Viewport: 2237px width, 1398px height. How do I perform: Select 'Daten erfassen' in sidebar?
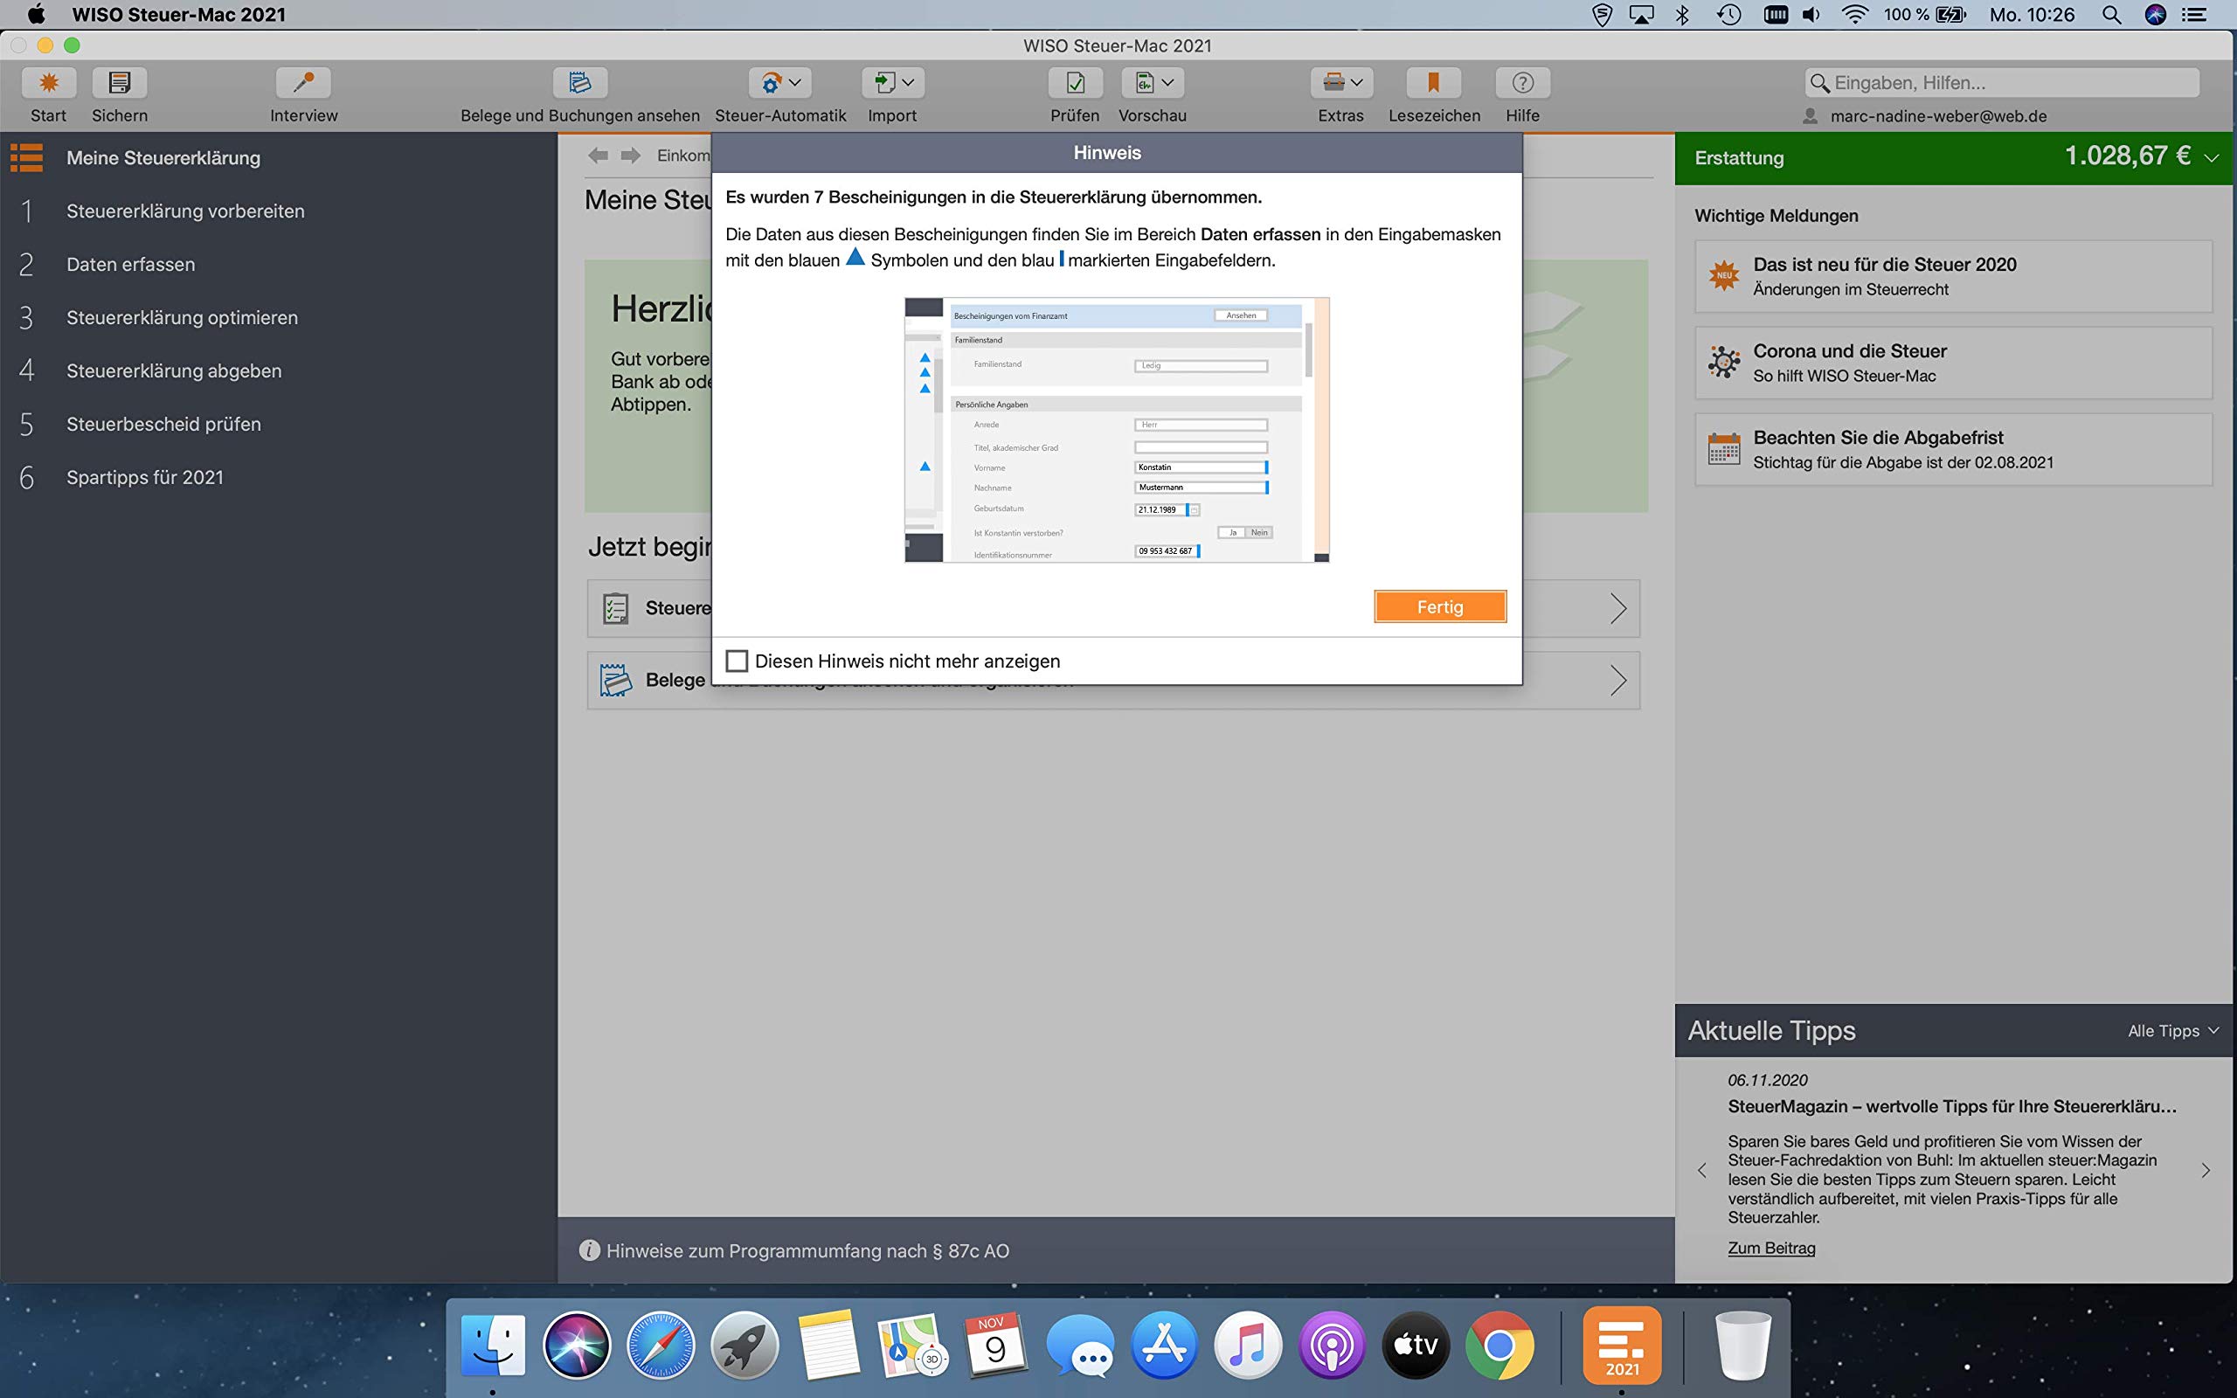coord(130,265)
